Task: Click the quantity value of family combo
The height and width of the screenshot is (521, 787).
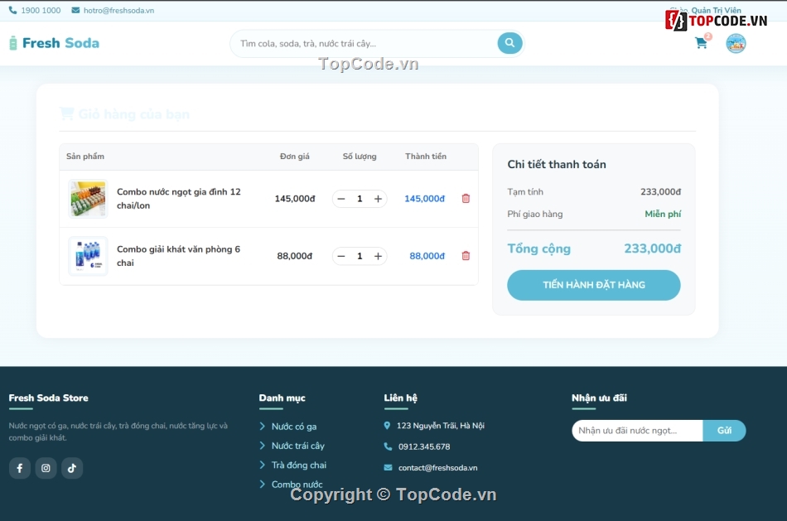Action: [x=360, y=199]
